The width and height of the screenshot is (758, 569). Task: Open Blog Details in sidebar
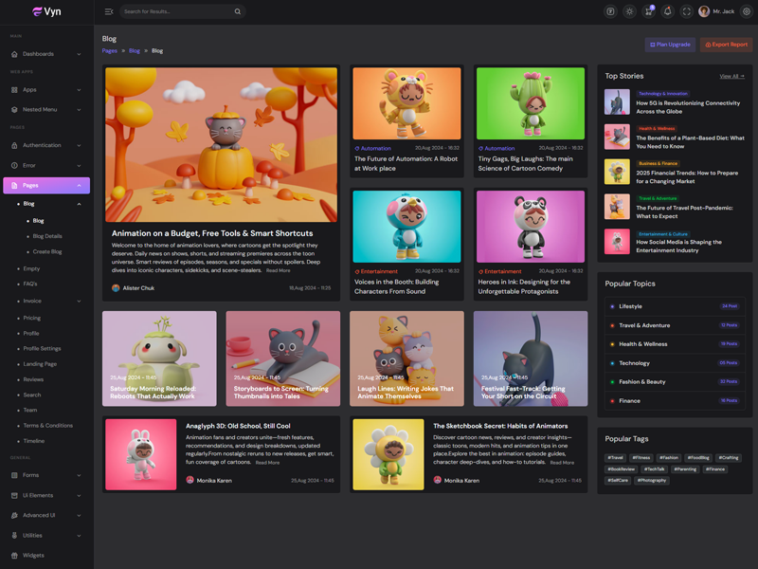point(47,236)
